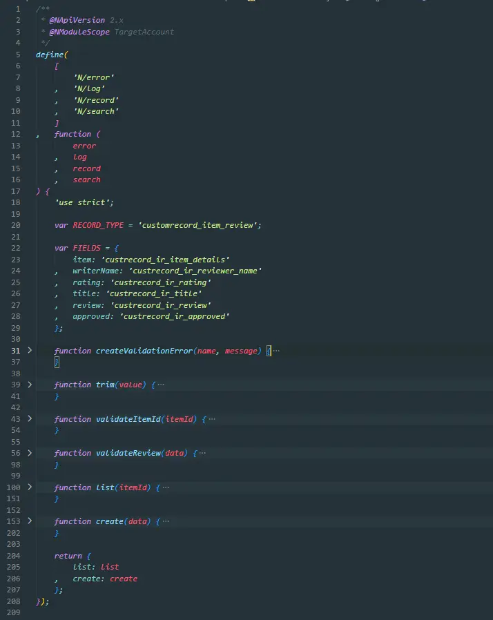The width and height of the screenshot is (493, 620).
Task: Click the 'custrecord_ir_approved' string
Action: pyautogui.click(x=175, y=316)
